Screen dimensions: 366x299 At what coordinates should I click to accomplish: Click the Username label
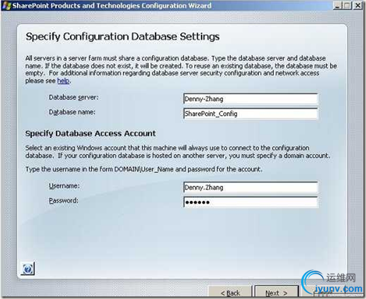(64, 186)
